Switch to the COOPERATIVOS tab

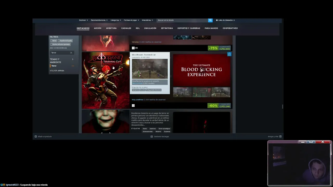(x=230, y=28)
